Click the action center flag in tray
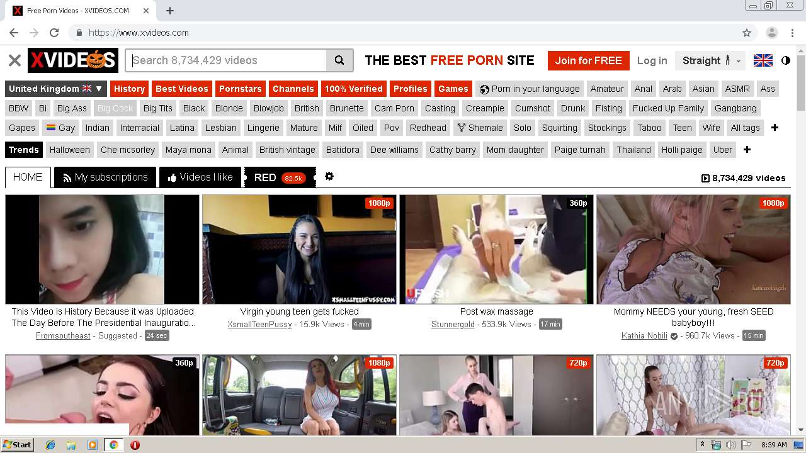The image size is (806, 453). (746, 445)
